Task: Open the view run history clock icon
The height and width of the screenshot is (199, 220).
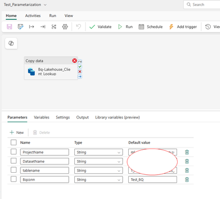Action: click(208, 27)
